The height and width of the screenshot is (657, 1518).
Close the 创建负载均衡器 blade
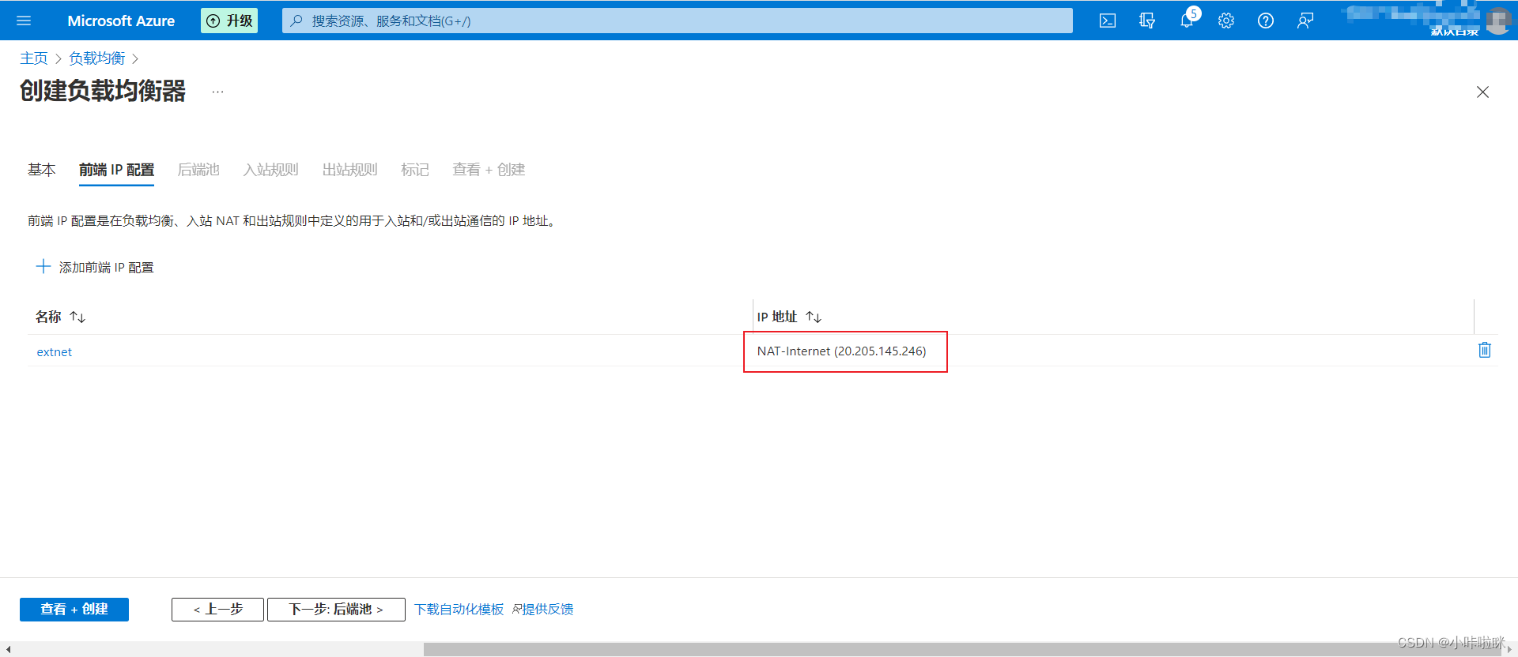[1482, 92]
